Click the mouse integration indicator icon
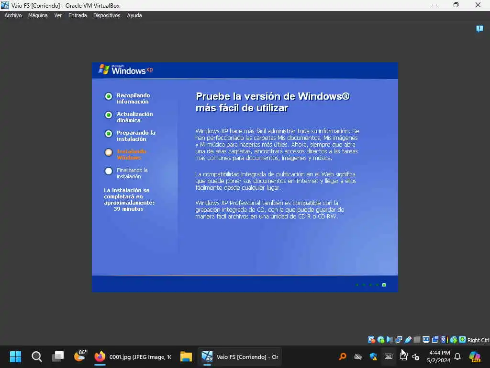This screenshot has width=490, height=368. pos(454,340)
